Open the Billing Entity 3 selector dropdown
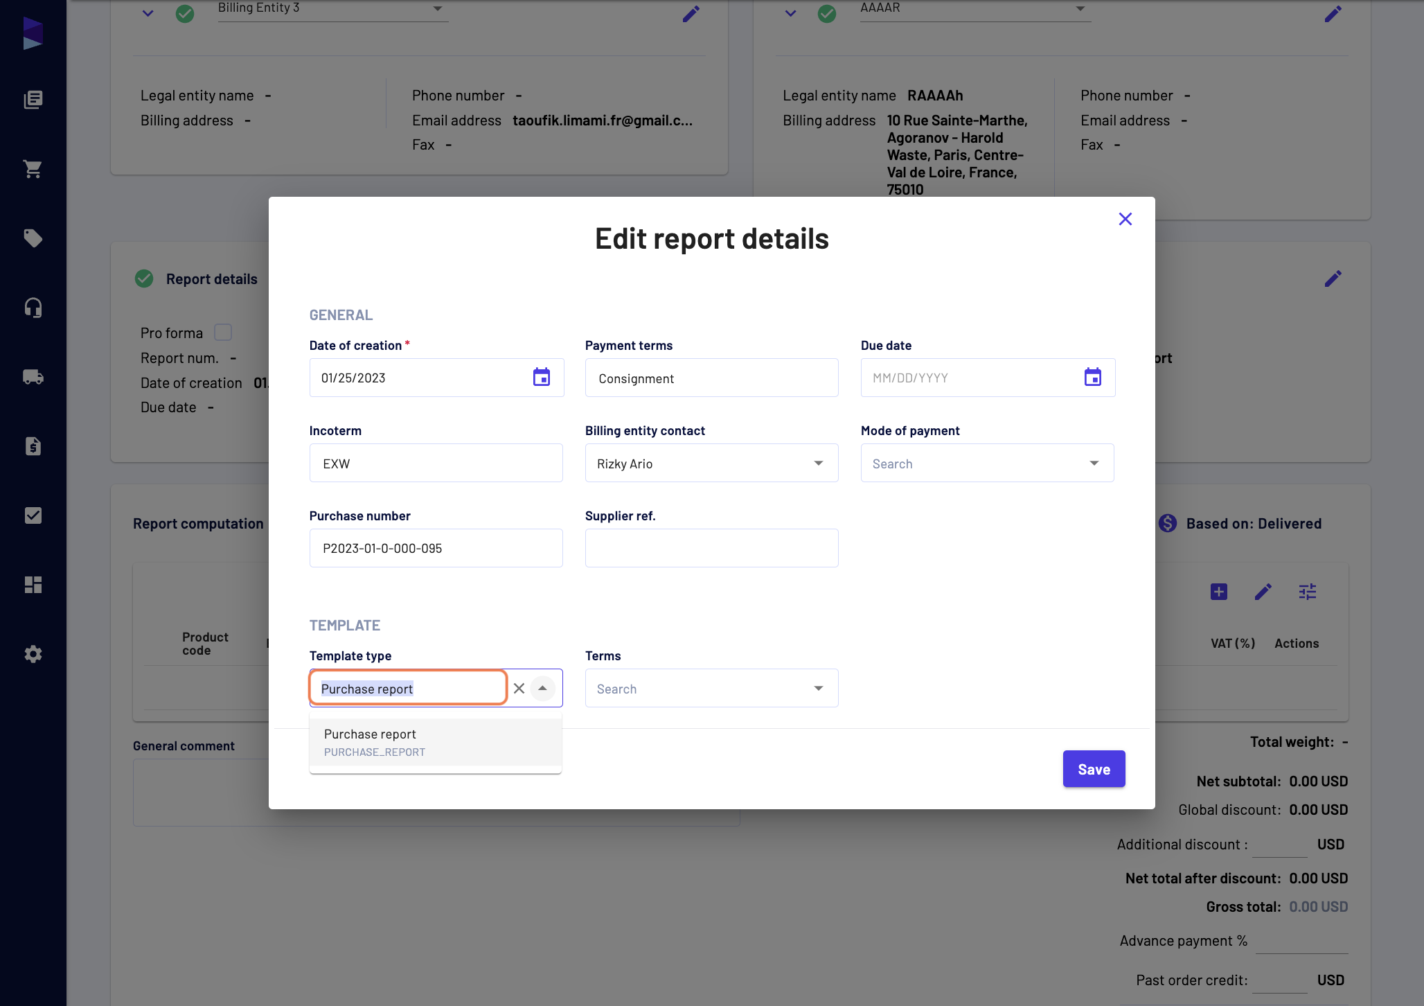Image resolution: width=1424 pixels, height=1006 pixels. tap(438, 8)
